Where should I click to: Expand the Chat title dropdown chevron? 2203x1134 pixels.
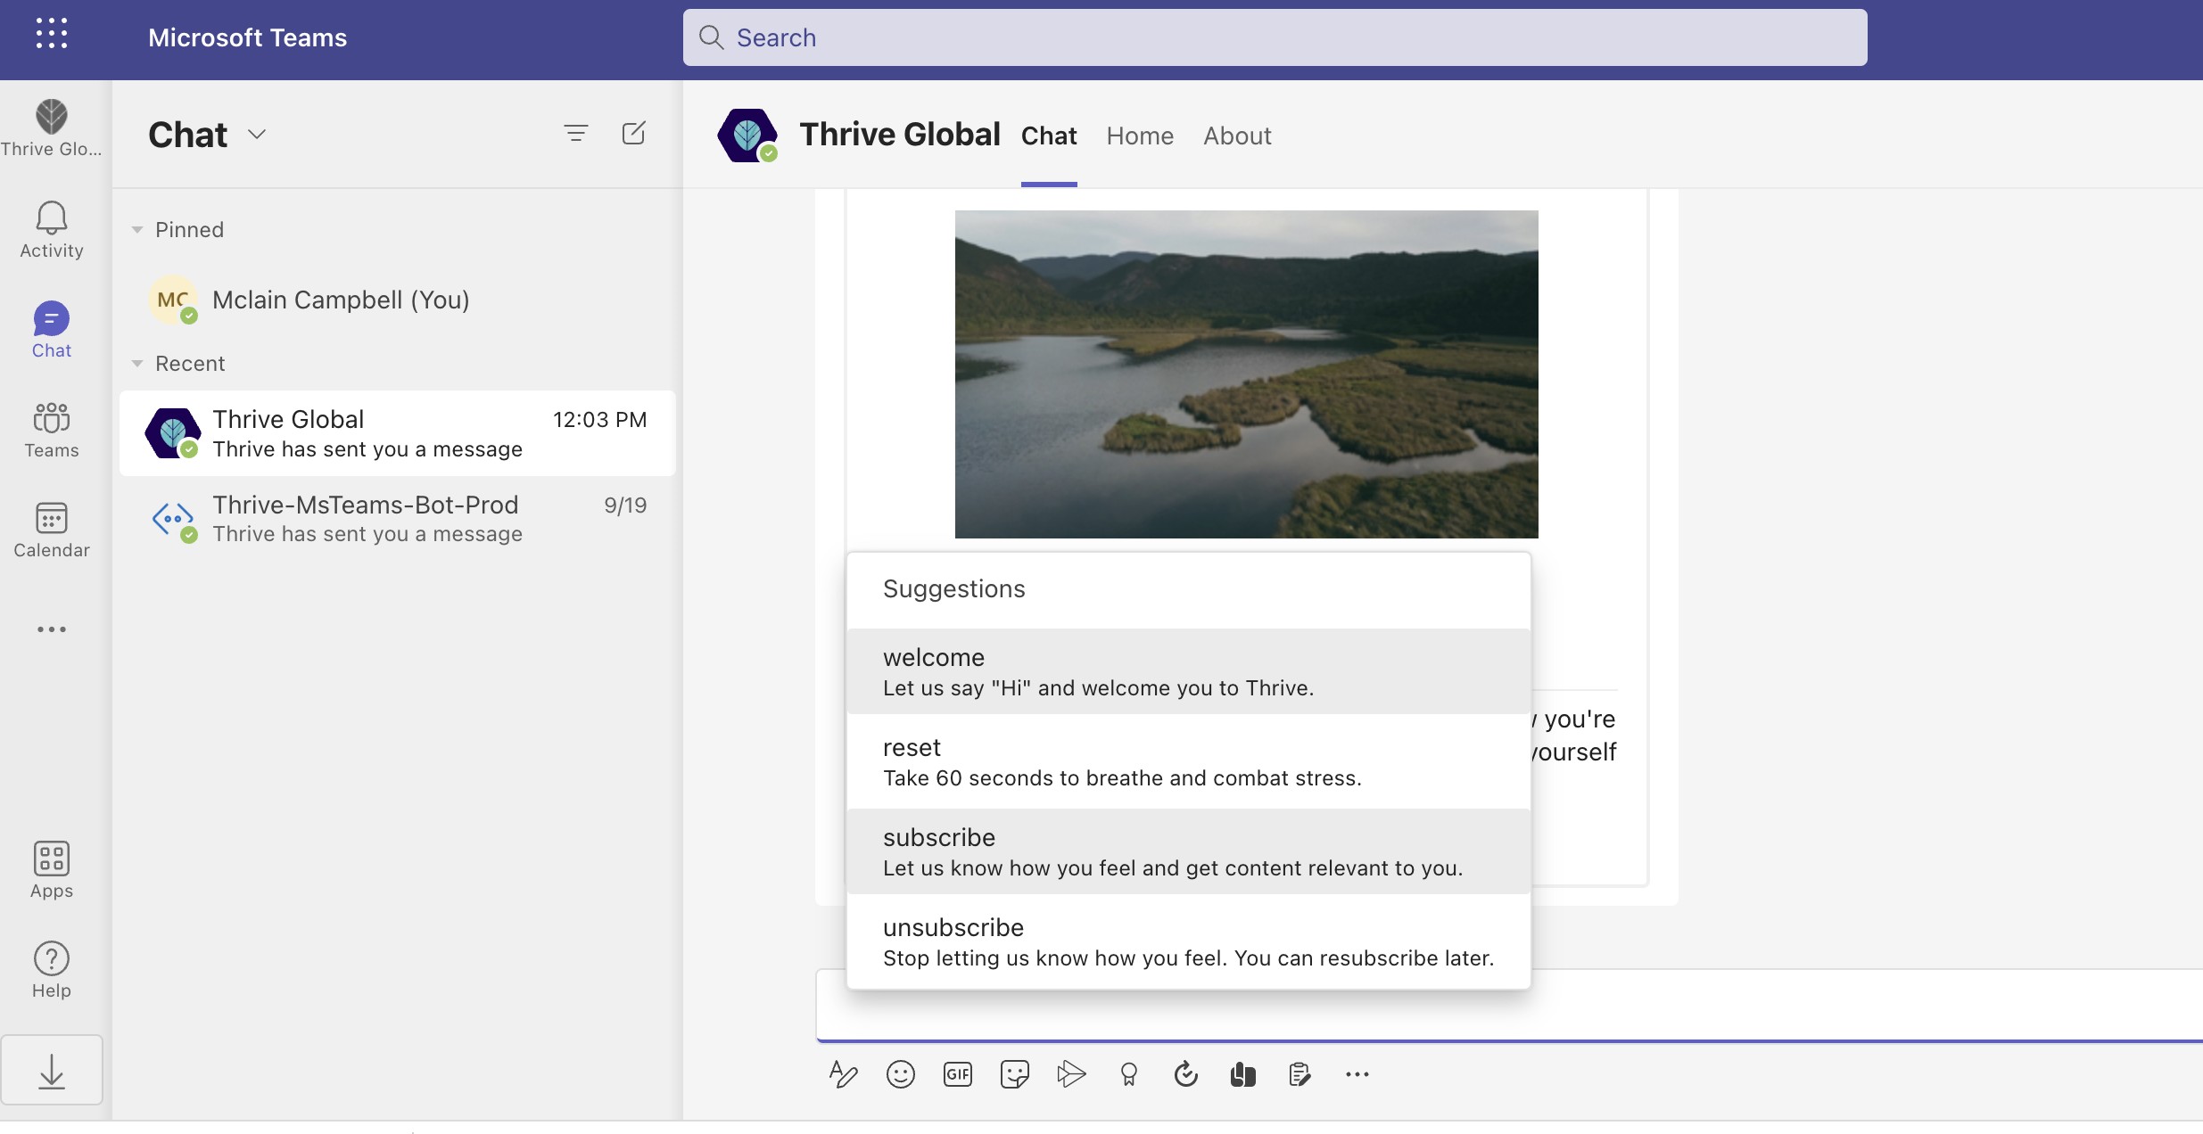coord(257,135)
